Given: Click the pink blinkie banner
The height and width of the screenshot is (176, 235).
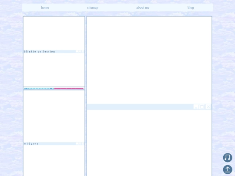Looking at the screenshot, I should click(x=69, y=89).
